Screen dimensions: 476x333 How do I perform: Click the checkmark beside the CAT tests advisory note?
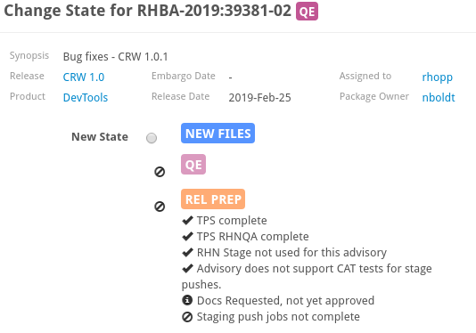(187, 268)
